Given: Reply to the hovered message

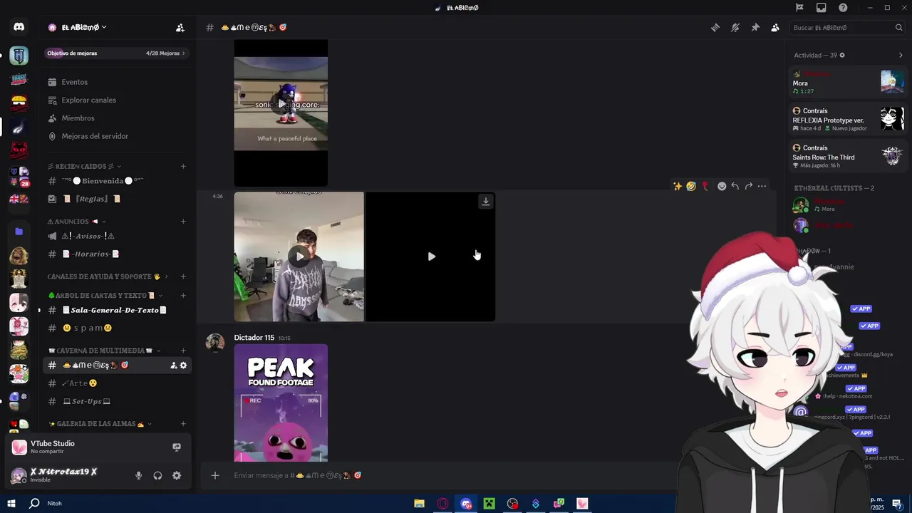Looking at the screenshot, I should point(735,186).
